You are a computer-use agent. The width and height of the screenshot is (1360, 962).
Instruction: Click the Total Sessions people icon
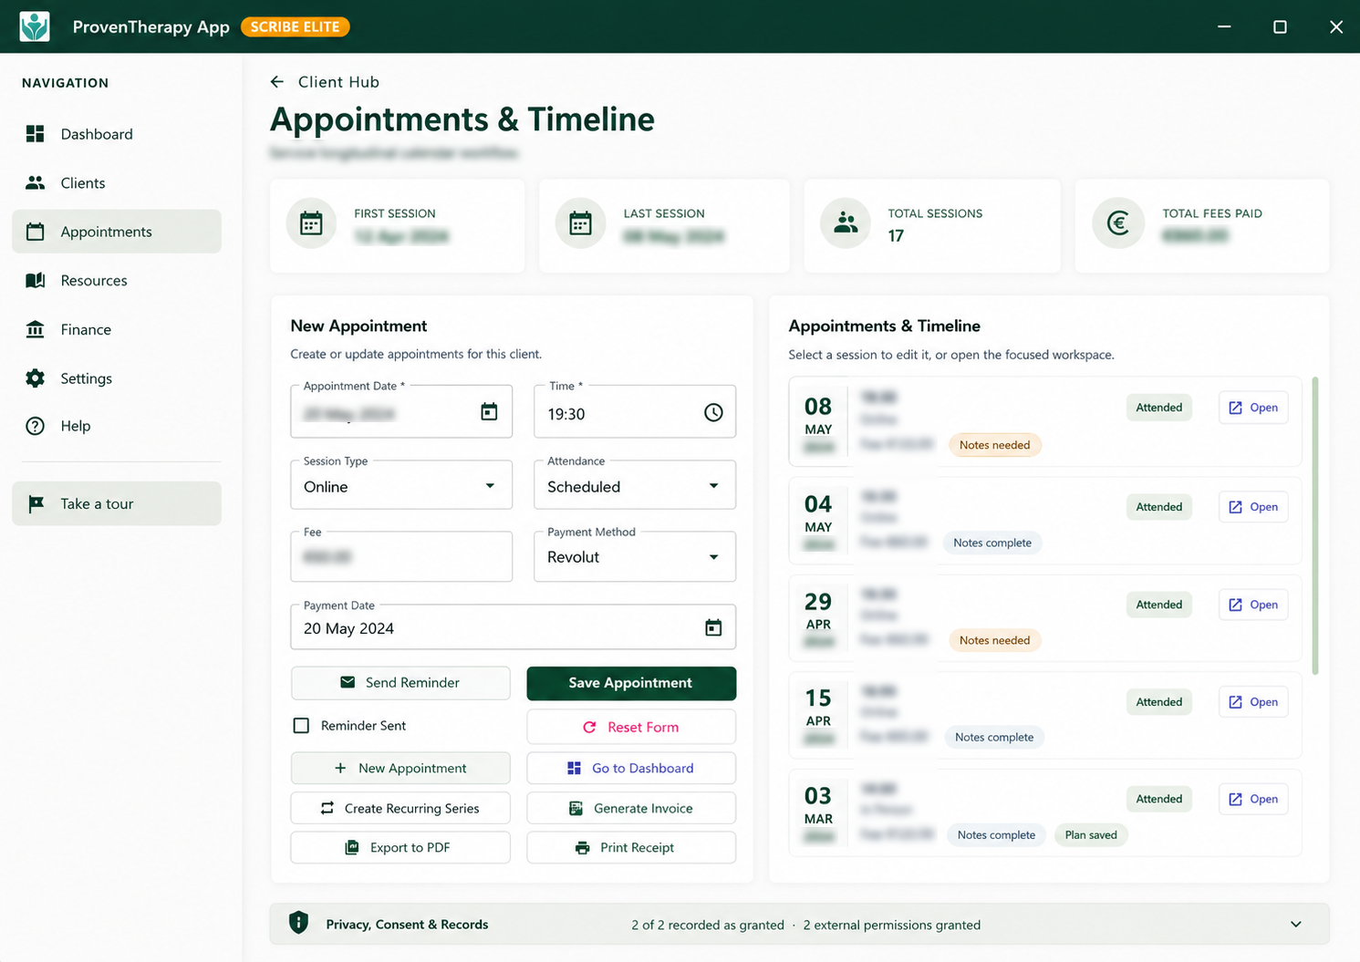click(x=846, y=223)
